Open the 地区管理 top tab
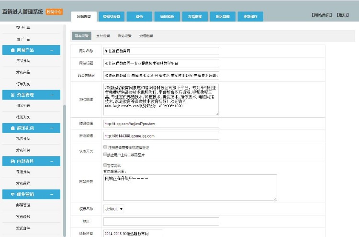 point(223,16)
